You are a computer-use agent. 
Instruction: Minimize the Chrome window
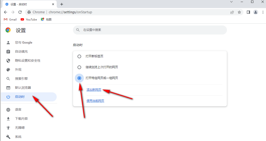click(x=242, y=2)
